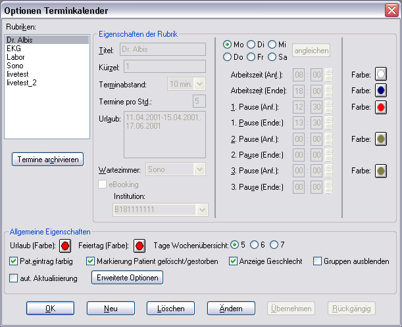Click 1. Pause (Ende) minute field
The width and height of the screenshot is (402, 327).
click(x=316, y=123)
